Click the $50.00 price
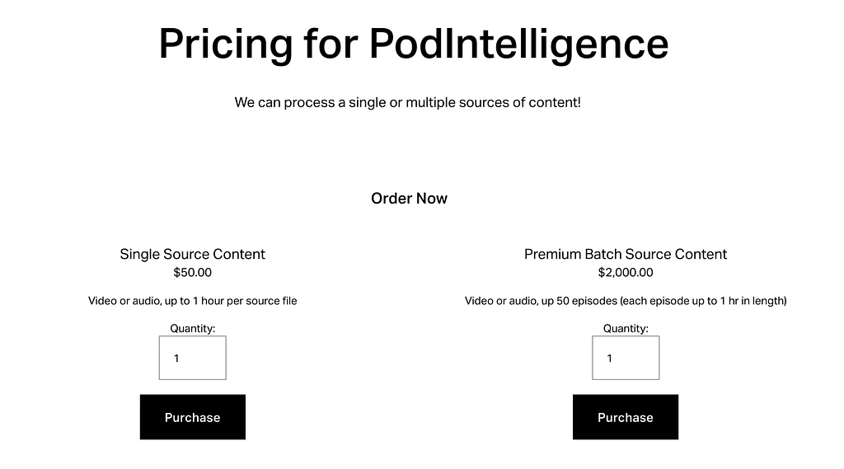The height and width of the screenshot is (469, 844). [192, 273]
